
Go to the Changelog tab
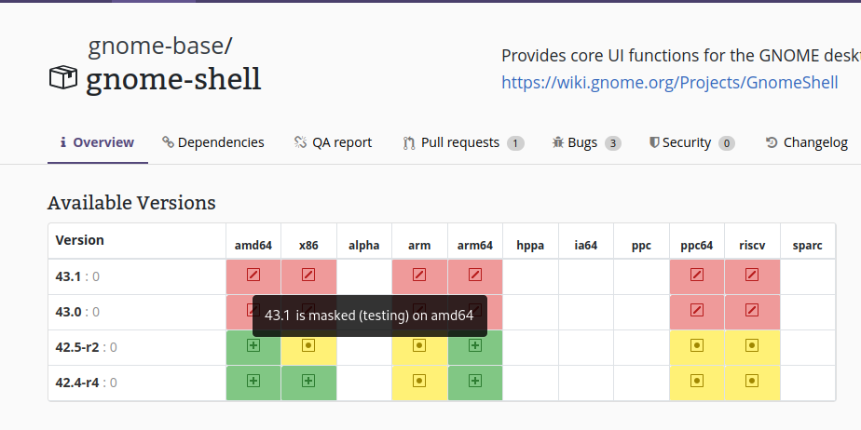(806, 142)
